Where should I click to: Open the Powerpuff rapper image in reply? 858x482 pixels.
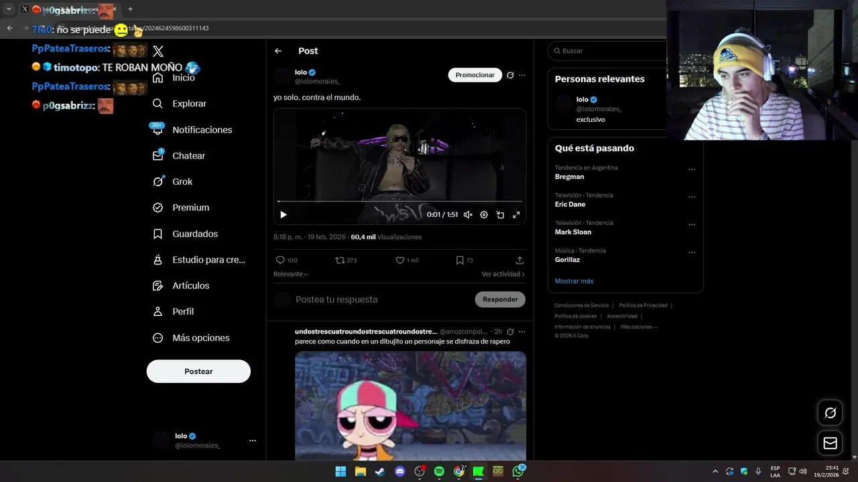[410, 406]
